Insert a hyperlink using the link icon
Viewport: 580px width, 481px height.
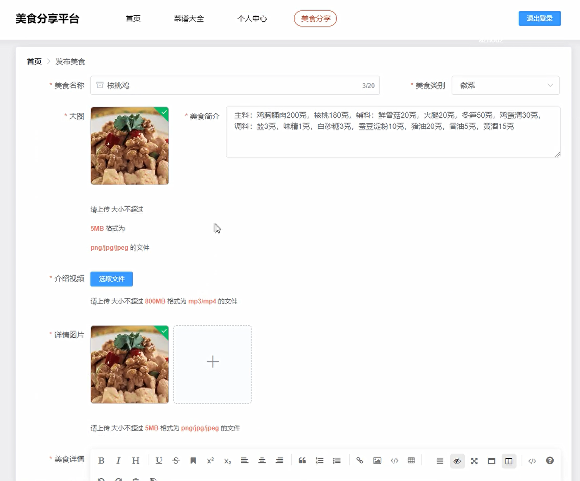pyautogui.click(x=360, y=461)
